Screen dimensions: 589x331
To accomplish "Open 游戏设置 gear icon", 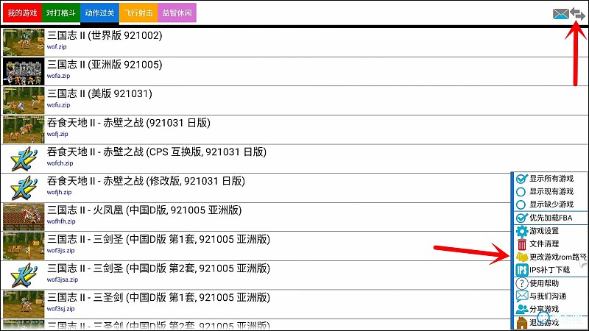I will pyautogui.click(x=522, y=231).
